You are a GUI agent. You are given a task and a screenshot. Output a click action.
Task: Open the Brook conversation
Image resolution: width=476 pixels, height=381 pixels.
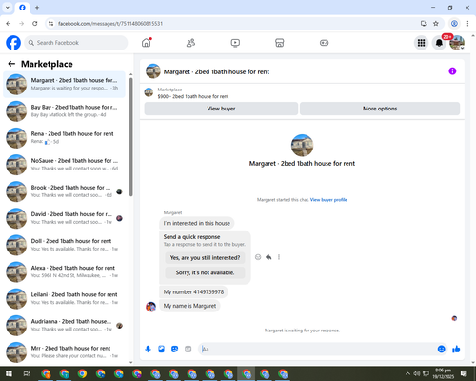(x=64, y=191)
